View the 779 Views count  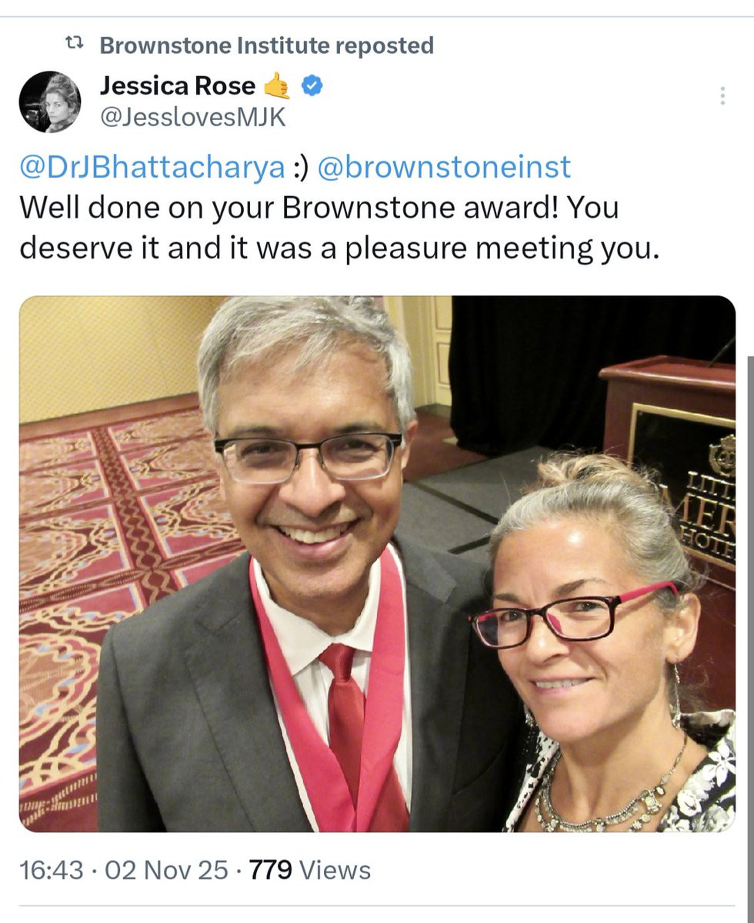(310, 870)
